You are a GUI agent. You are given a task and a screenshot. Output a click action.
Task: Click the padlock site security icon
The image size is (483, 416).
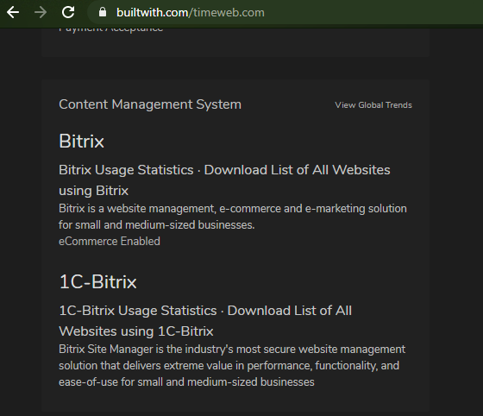103,12
